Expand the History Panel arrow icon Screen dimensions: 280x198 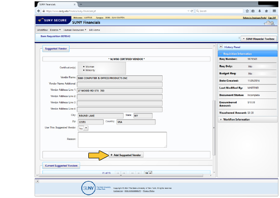pos(221,46)
